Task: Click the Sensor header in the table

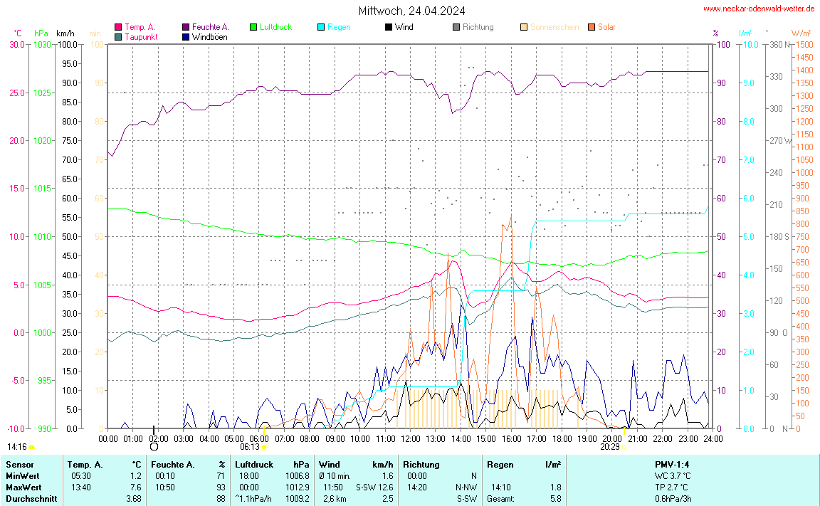Action: [19, 465]
